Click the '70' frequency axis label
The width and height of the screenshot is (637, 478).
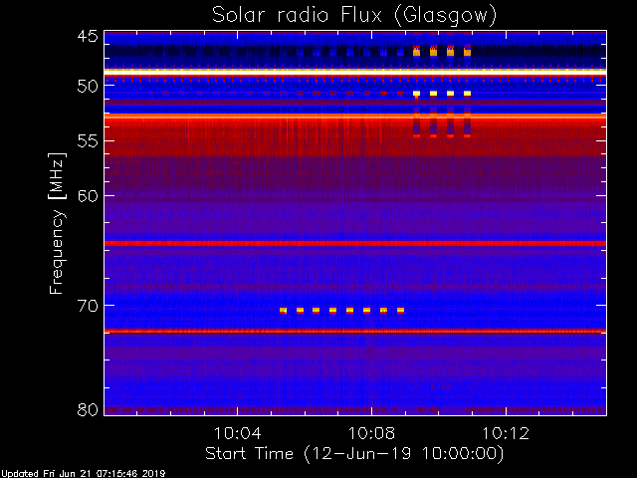point(88,306)
